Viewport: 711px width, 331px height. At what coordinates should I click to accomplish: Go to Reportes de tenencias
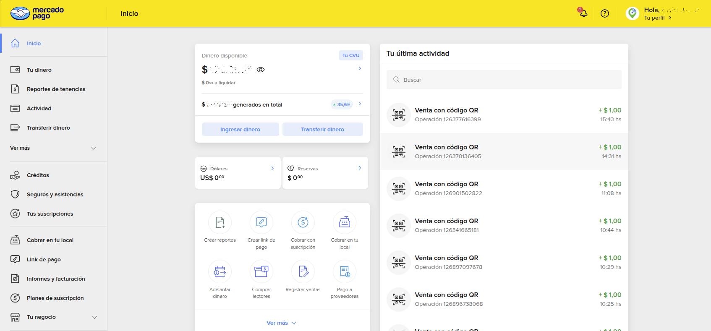[56, 89]
